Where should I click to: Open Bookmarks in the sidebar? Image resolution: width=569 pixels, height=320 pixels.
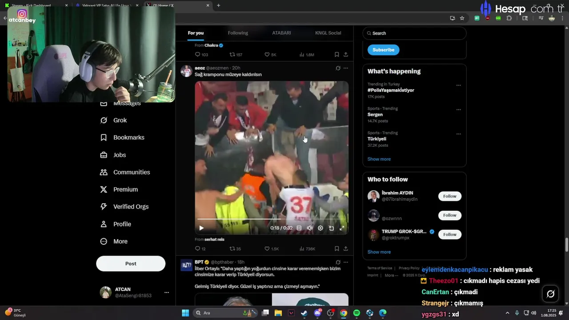pyautogui.click(x=122, y=137)
